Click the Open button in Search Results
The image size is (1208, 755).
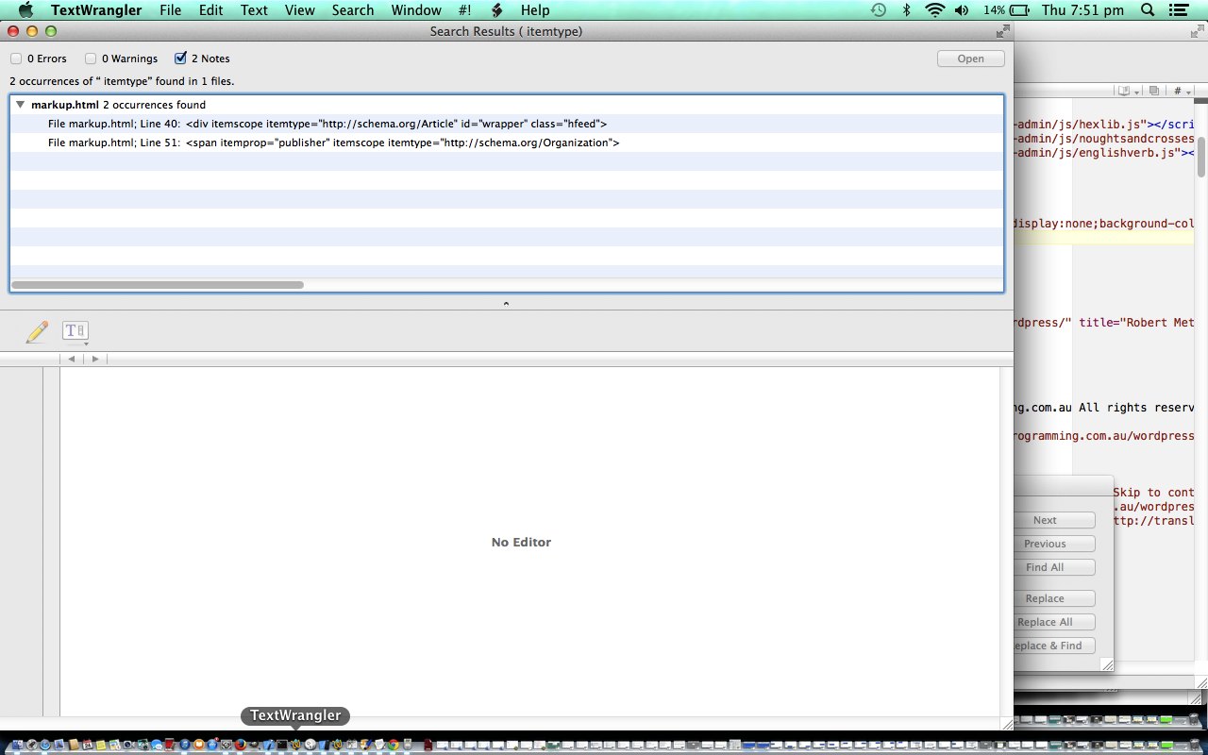970,59
